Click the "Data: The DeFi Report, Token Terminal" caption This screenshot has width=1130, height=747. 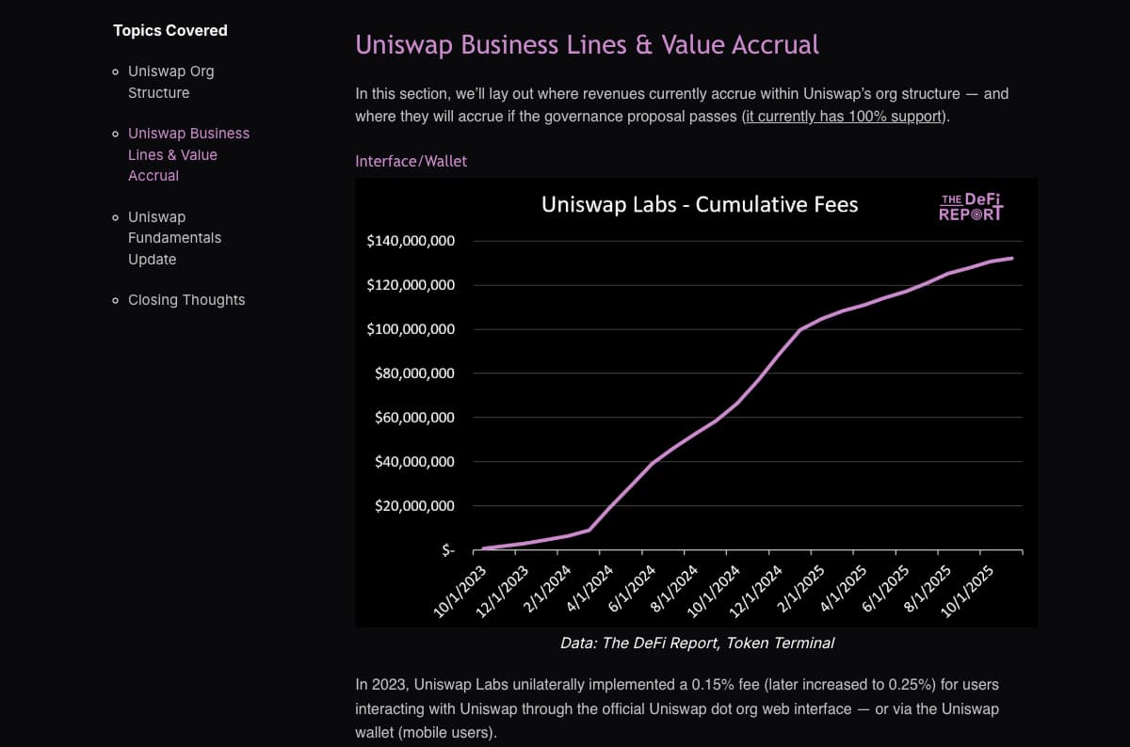point(697,643)
